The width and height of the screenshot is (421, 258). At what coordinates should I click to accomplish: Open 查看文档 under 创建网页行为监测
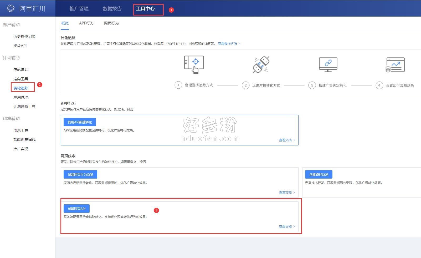[x=287, y=193]
